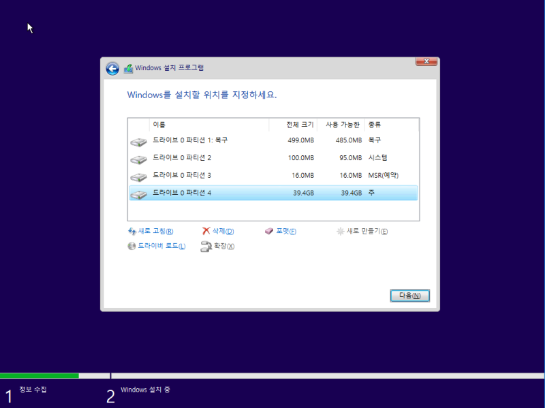Screen dimensions: 545x408
Task: Format partition using 포맷(F) link
Action: pyautogui.click(x=286, y=231)
